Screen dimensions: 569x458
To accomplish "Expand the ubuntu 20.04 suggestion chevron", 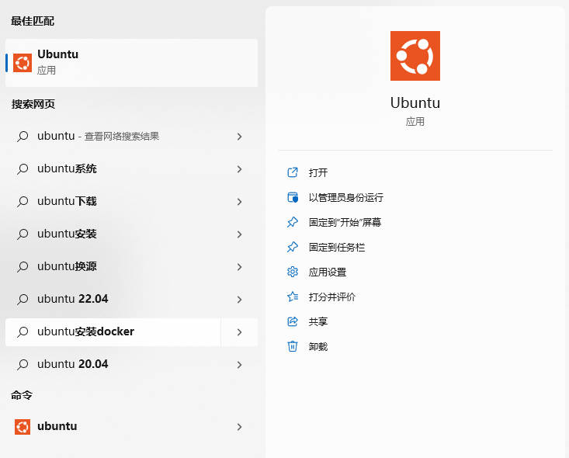I will (239, 365).
